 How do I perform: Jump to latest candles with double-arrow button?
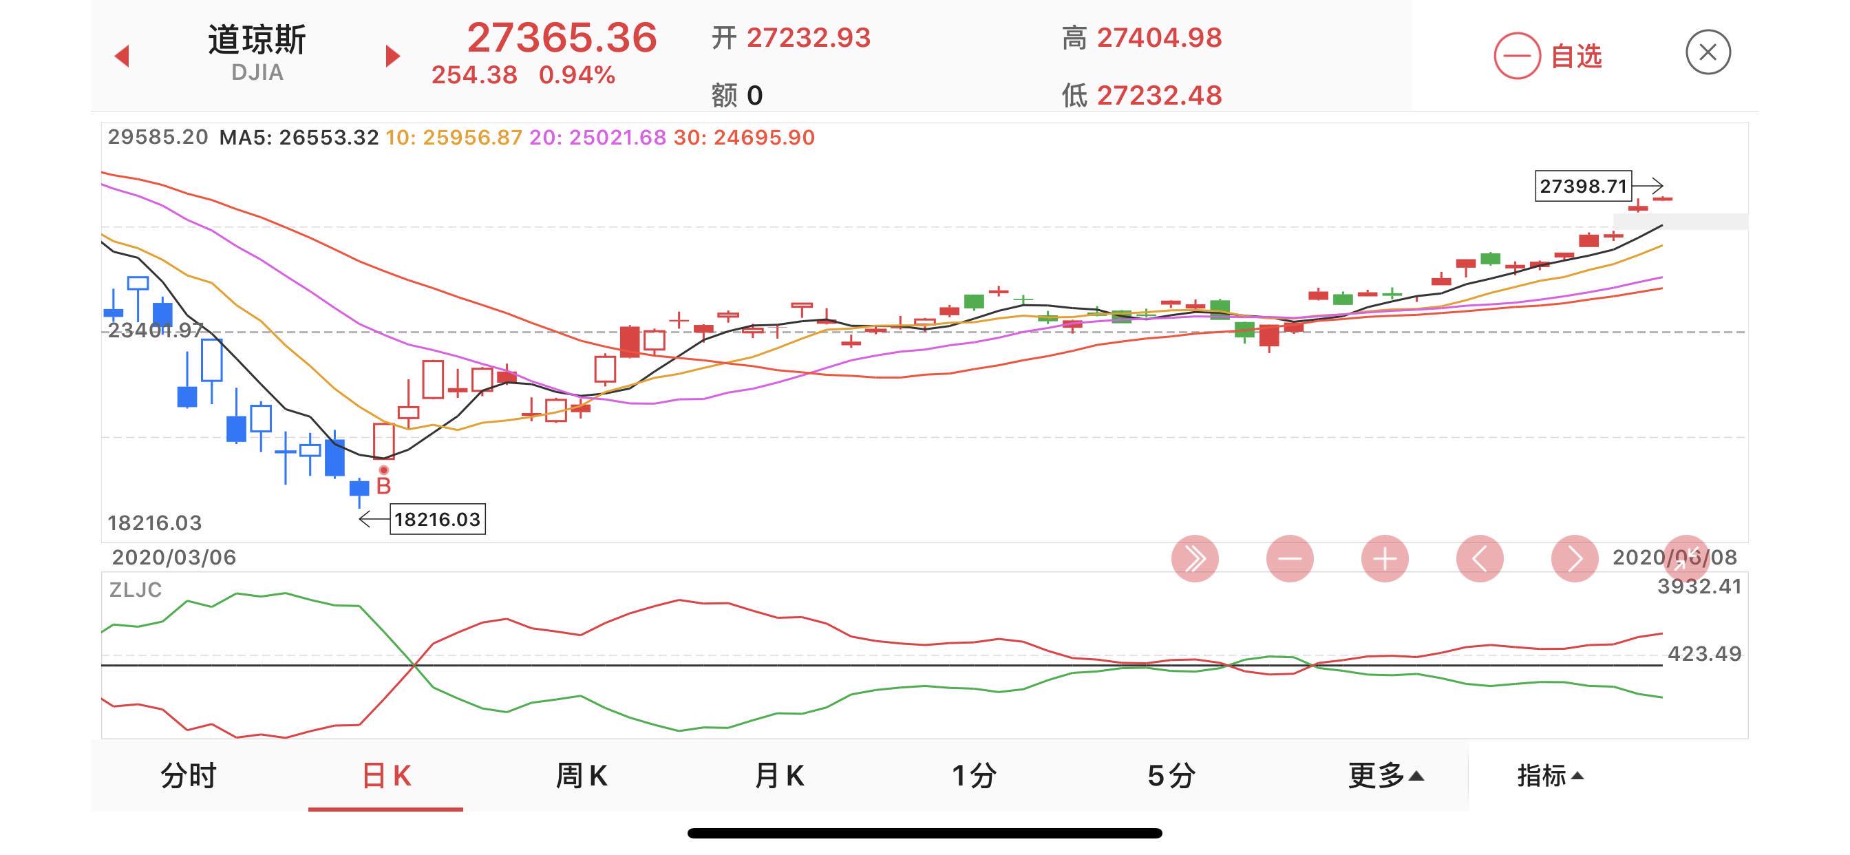[1195, 558]
